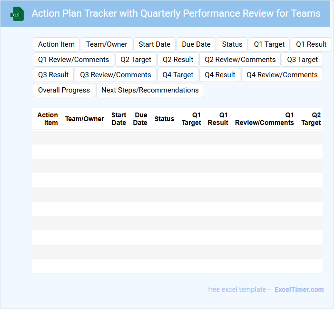Click the Q1 Result tag
This screenshot has width=334, height=309.
pyautogui.click(x=311, y=44)
